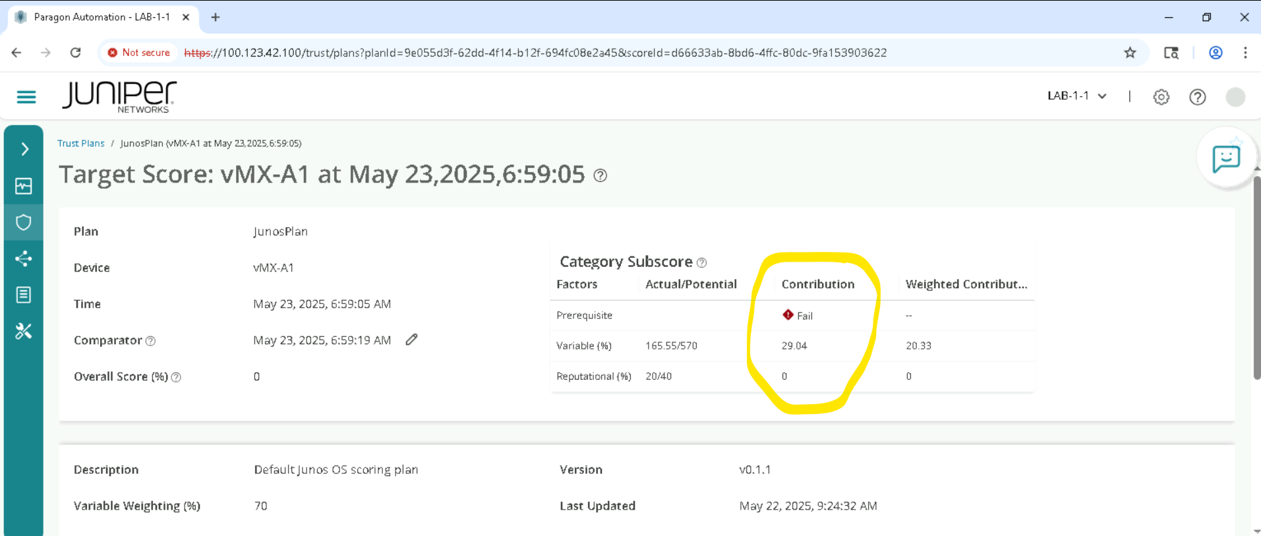1261x536 pixels.
Task: Open the tools wrench sidebar icon
Action: point(24,331)
